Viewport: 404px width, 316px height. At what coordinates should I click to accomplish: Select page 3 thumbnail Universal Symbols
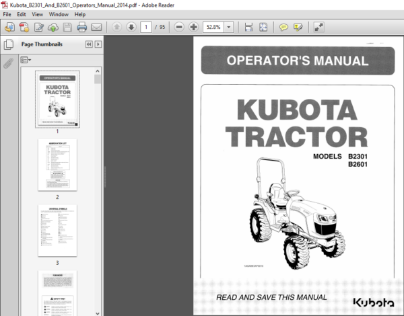tap(57, 231)
